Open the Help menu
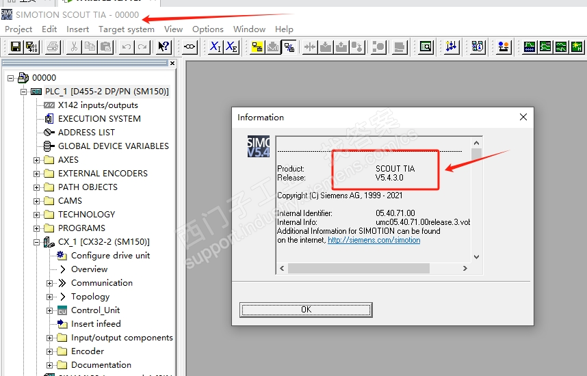 coord(284,29)
